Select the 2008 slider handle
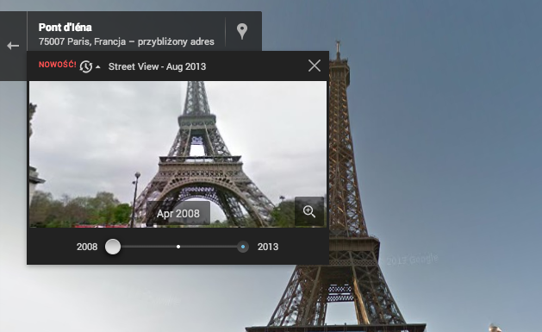Image resolution: width=542 pixels, height=332 pixels. point(113,247)
